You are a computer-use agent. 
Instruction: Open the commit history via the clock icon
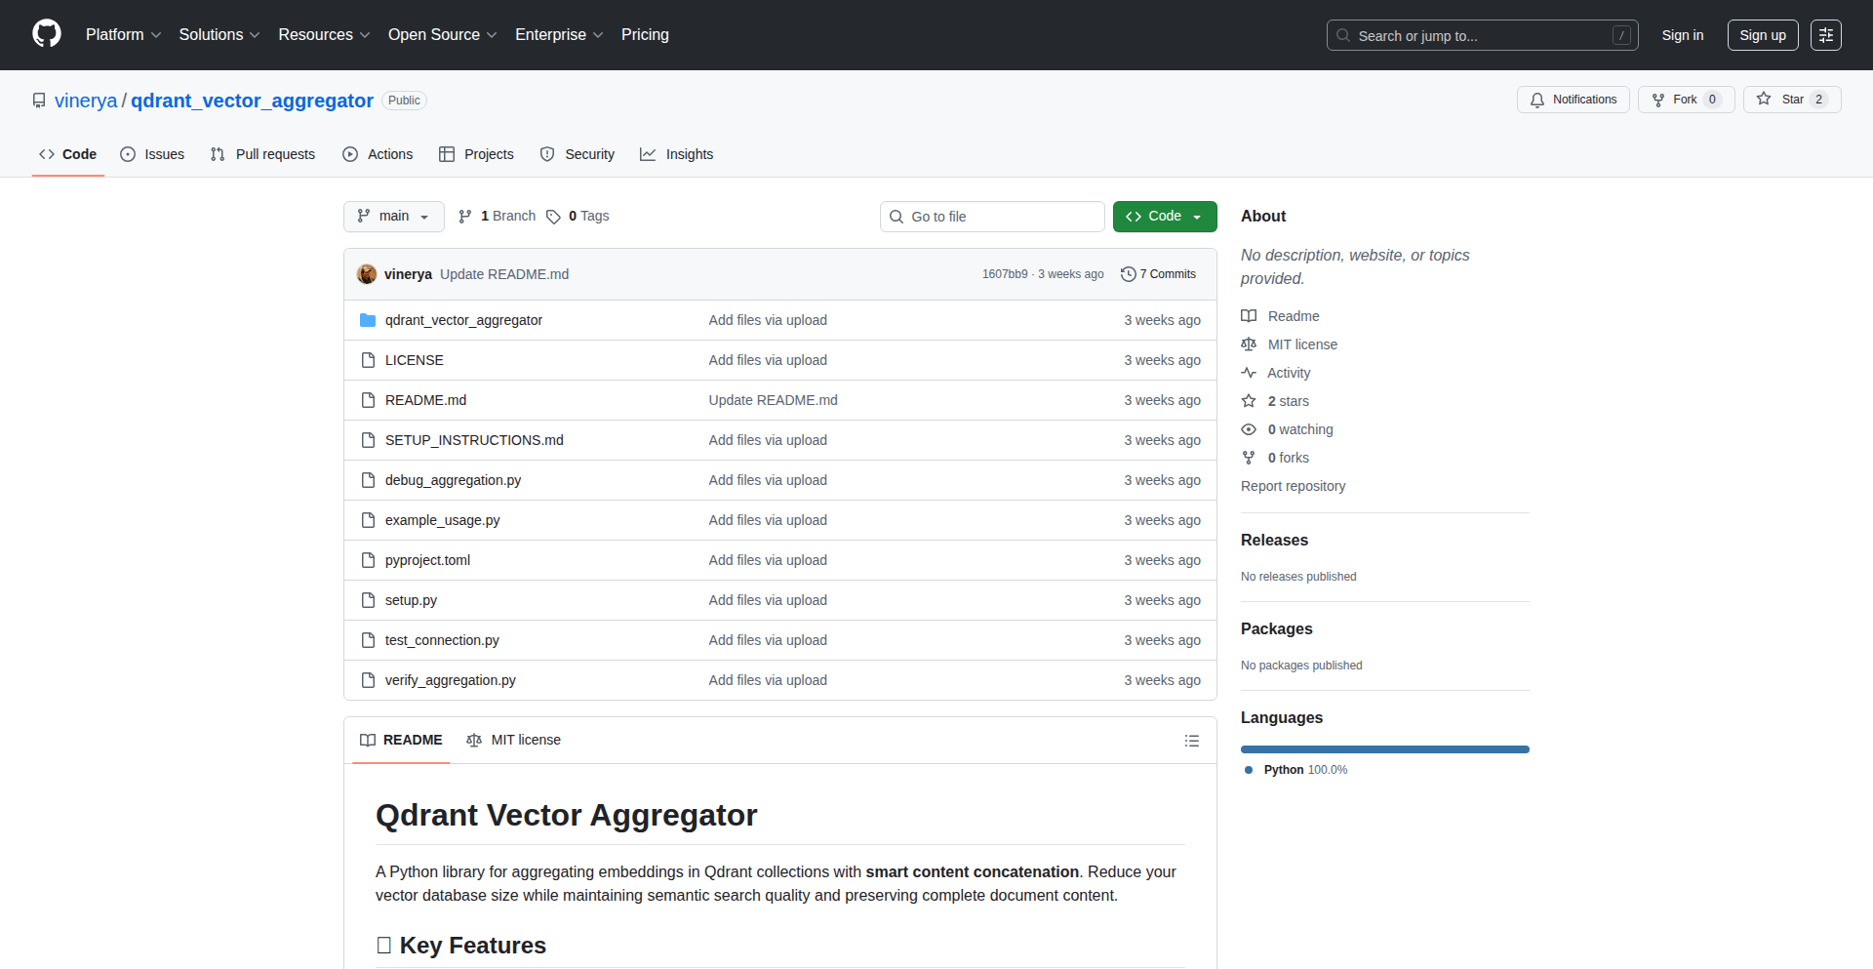pos(1130,274)
